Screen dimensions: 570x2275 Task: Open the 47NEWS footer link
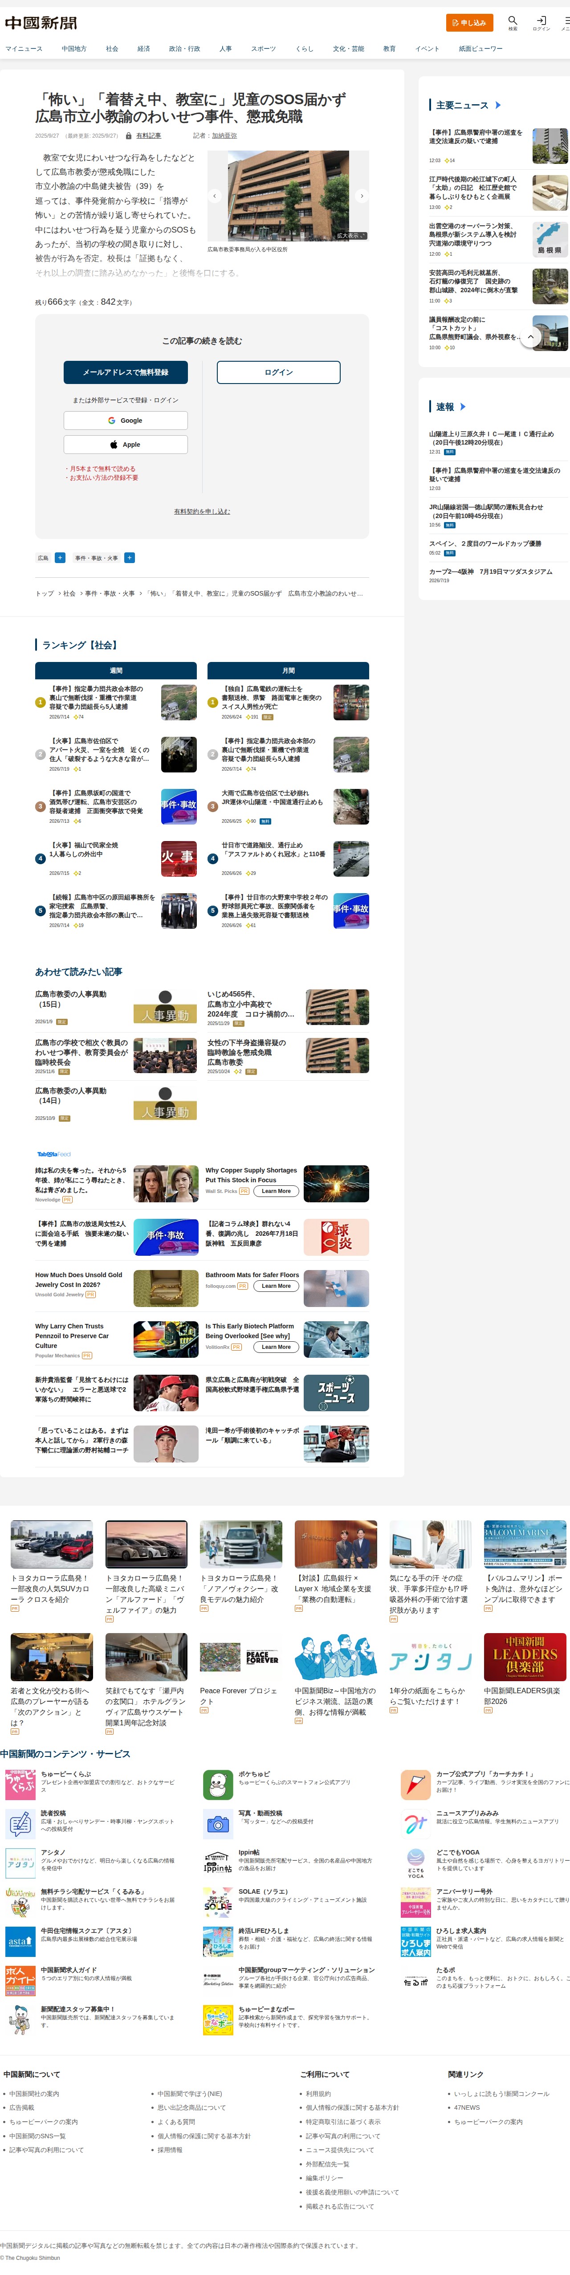tap(467, 2107)
